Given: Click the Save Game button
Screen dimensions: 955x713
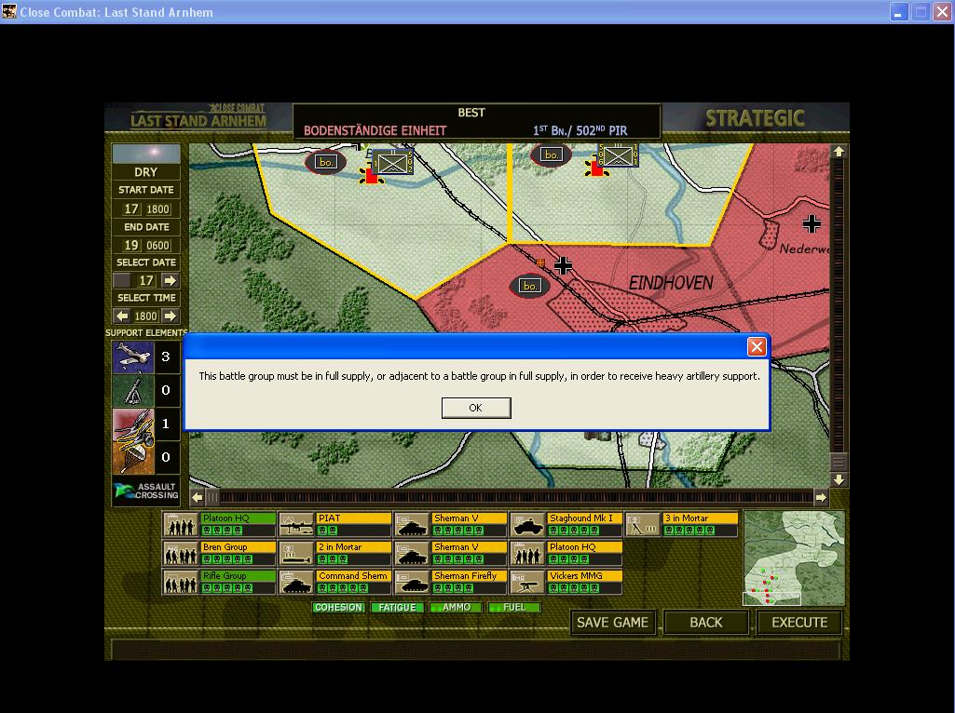Looking at the screenshot, I should pyautogui.click(x=612, y=623).
